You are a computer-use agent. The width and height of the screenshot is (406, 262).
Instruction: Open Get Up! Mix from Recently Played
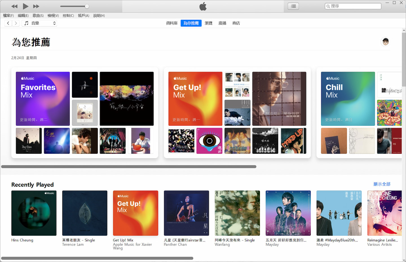[x=135, y=213]
